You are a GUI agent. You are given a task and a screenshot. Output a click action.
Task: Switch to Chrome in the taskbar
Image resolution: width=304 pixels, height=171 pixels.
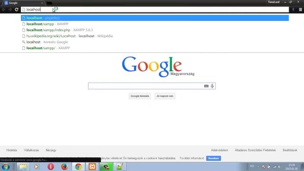pos(78,167)
